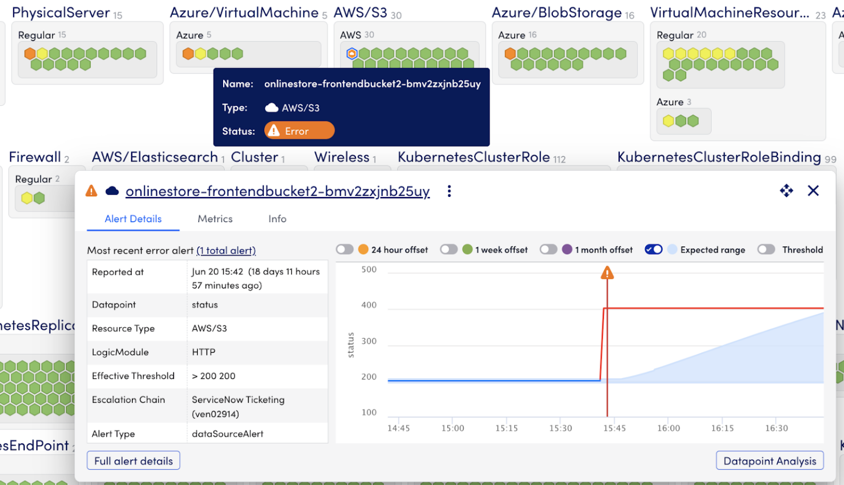
Task: Open the 1 total alert link
Action: [x=226, y=250]
